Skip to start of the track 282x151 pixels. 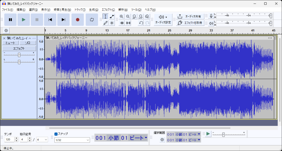click(50, 20)
